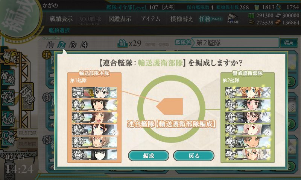Confirm combined fleet with 編成 button
Viewport: 301px width, 180px height.
click(149, 156)
